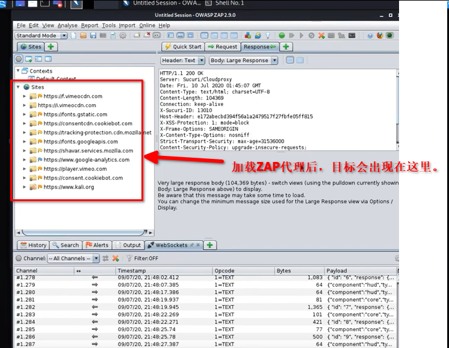Image resolution: width=449 pixels, height=348 pixels.
Task: Click the red X icon beside channel dropdown
Action: tap(116, 258)
